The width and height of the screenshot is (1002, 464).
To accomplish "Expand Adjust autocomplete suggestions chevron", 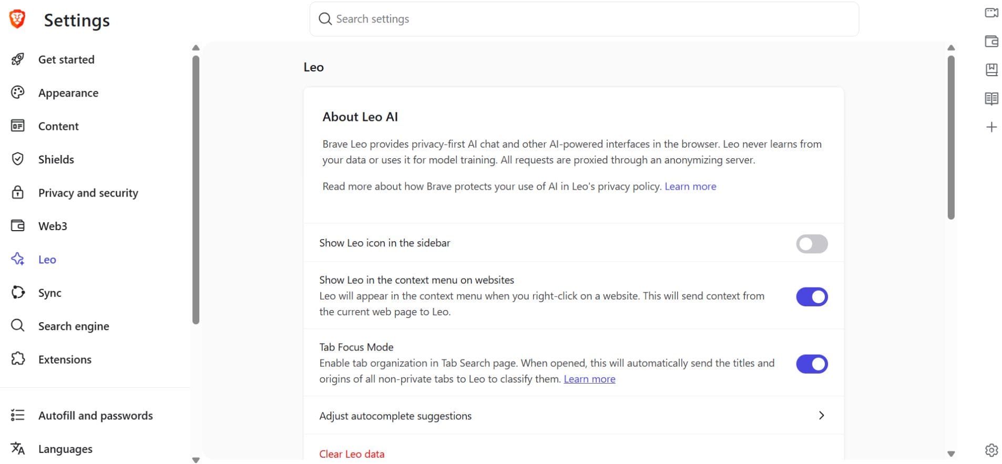I will (x=821, y=415).
